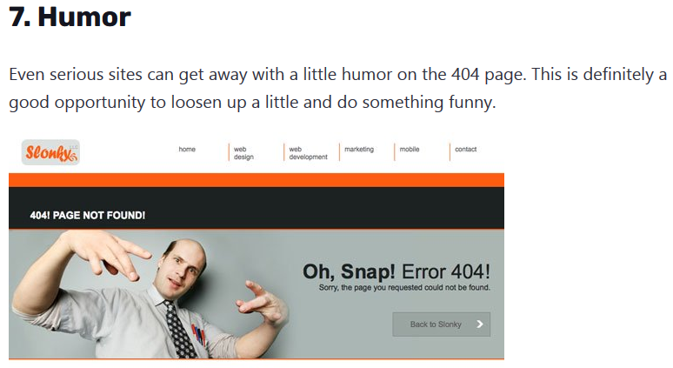The image size is (673, 368).
Task: Click the pens in the shirt pocket
Action: coord(198,335)
